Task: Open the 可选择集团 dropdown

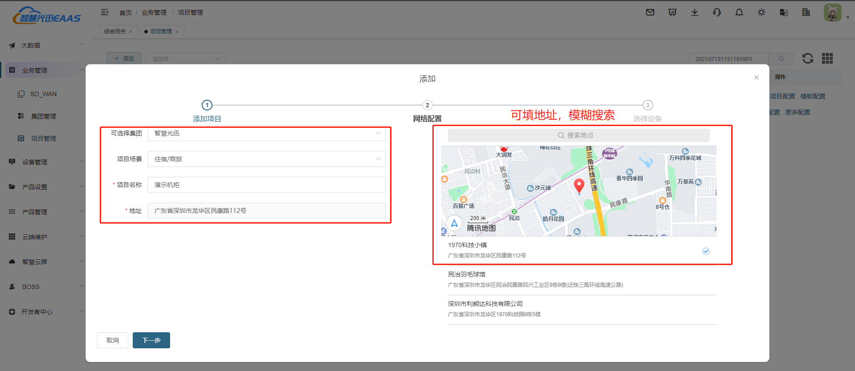Action: tap(266, 134)
